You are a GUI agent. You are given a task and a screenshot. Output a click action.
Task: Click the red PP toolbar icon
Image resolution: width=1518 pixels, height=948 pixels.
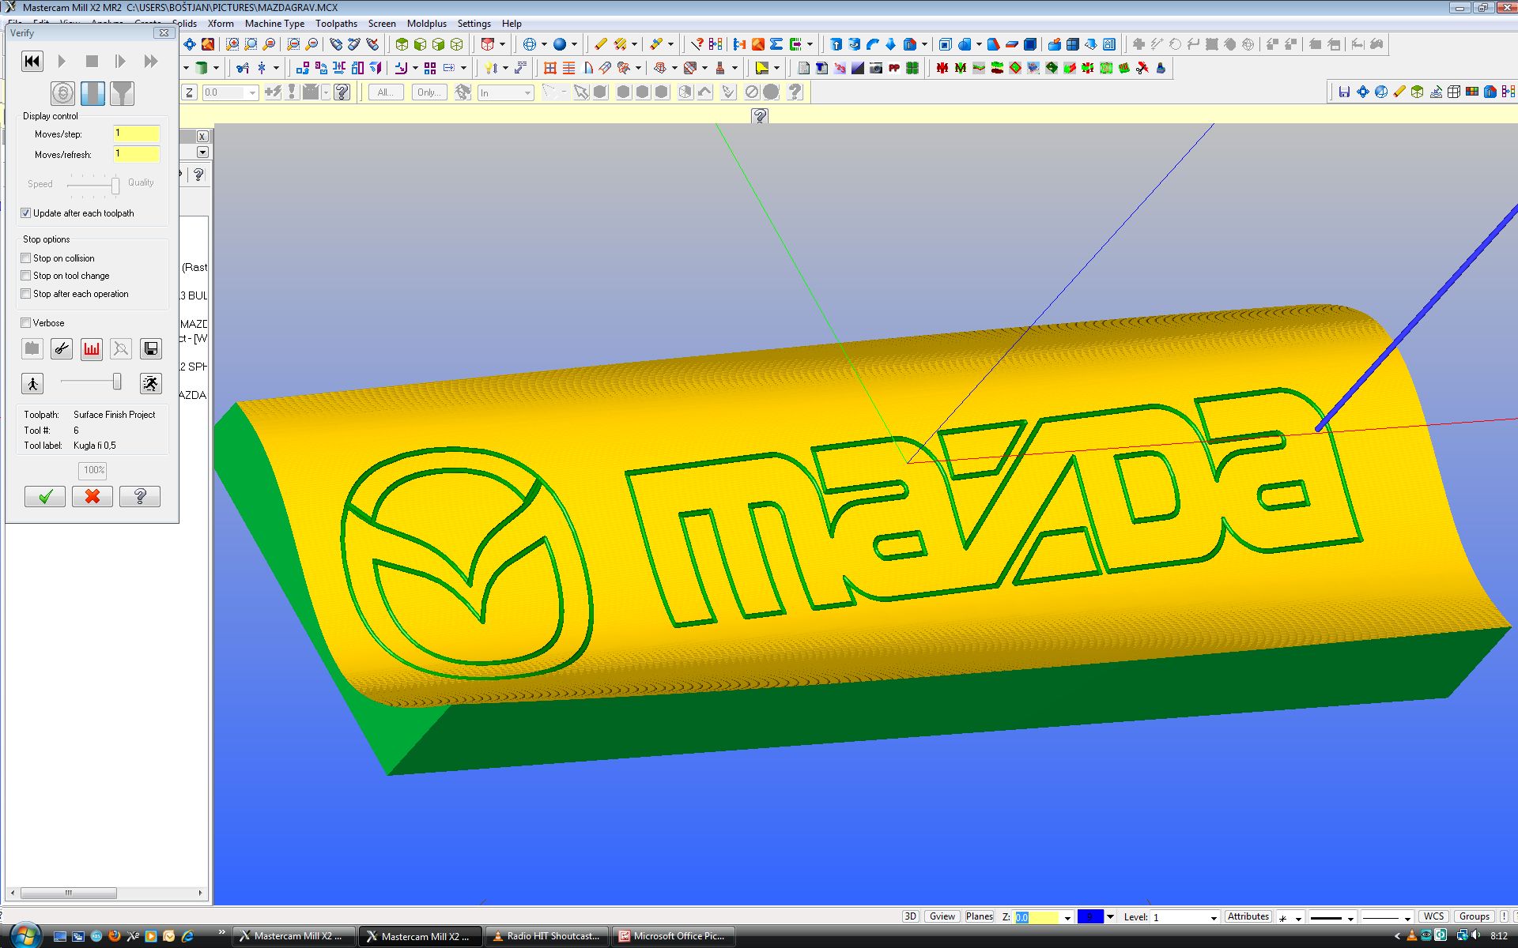894,68
